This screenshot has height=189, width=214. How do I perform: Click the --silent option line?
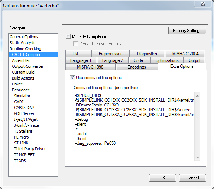point(80,124)
